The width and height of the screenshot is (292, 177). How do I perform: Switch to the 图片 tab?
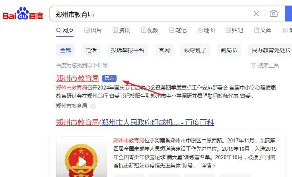tap(93, 30)
